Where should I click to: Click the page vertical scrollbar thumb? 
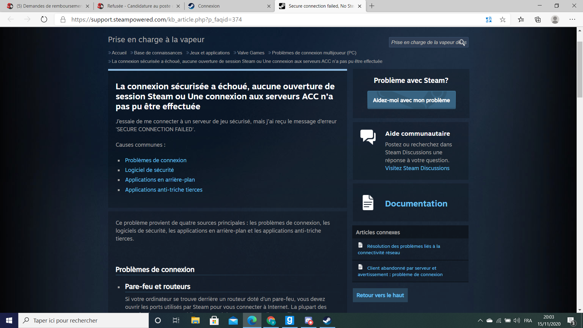tap(580, 69)
